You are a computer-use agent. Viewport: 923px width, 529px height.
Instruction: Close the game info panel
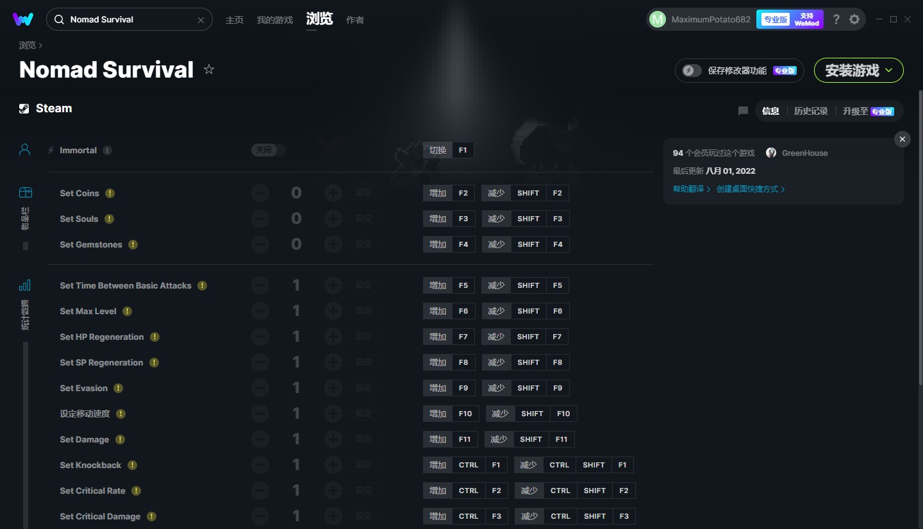pyautogui.click(x=902, y=139)
